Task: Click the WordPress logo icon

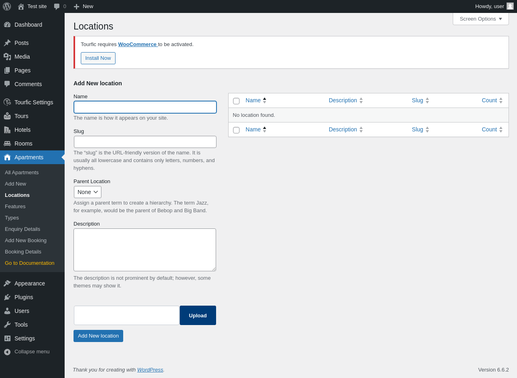Action: click(7, 6)
